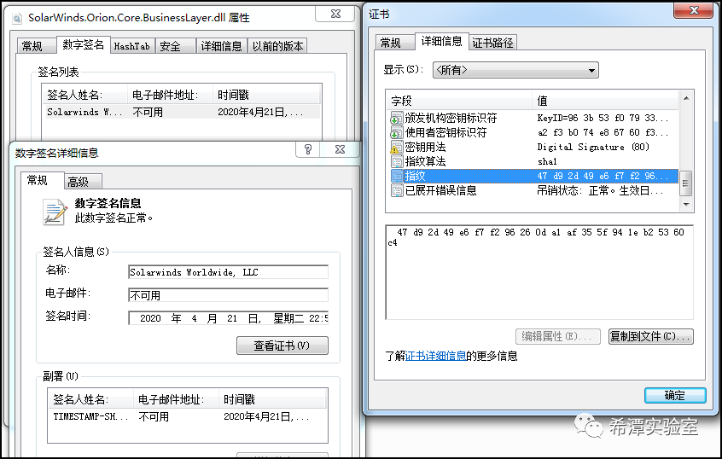The height and width of the screenshot is (459, 722).
Task: Click scroll down arrow in certificate field list
Action: point(686,204)
